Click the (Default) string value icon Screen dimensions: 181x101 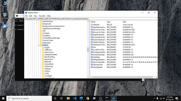tap(92, 25)
